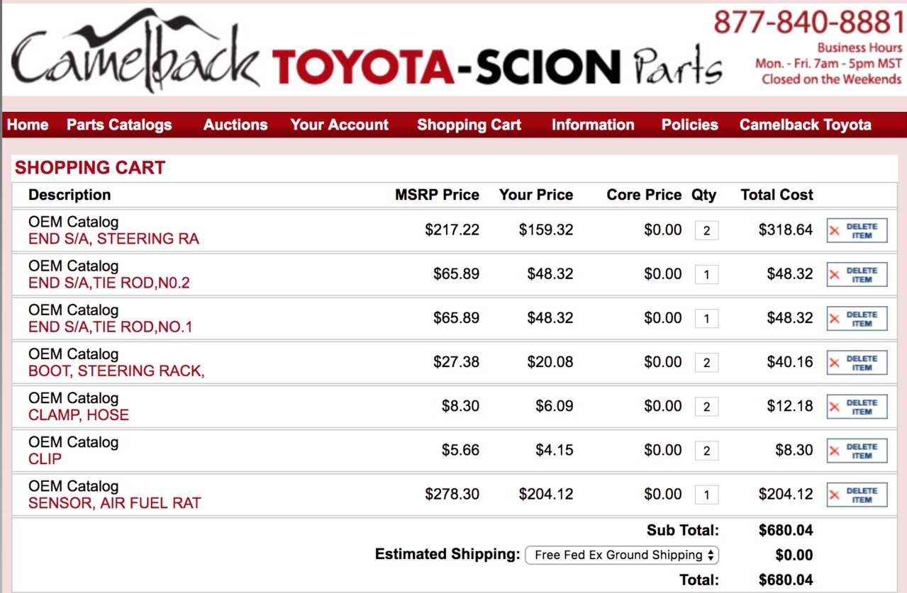Click the quantity box for CLIP
Image resolution: width=907 pixels, height=593 pixels.
[706, 450]
